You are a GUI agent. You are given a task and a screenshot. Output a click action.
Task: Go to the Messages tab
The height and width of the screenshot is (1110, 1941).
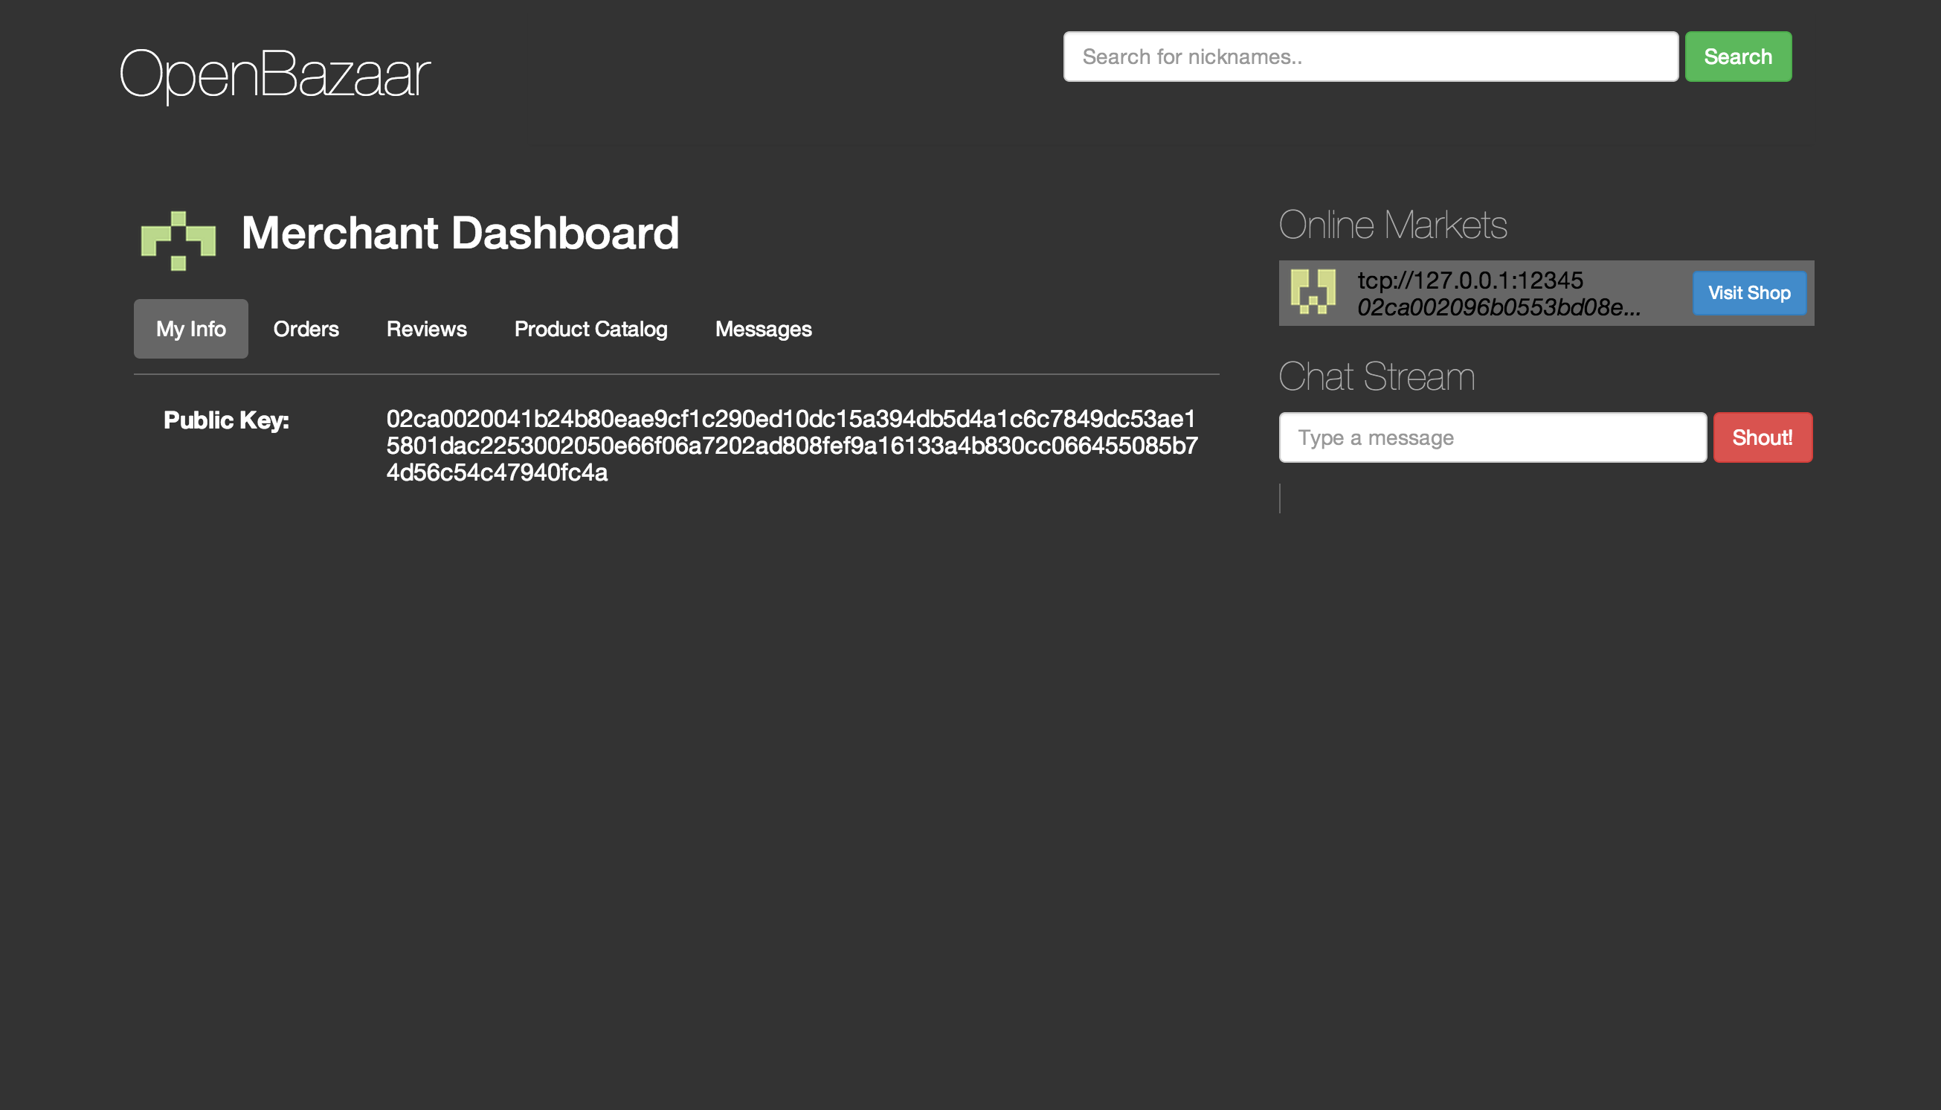click(x=763, y=329)
